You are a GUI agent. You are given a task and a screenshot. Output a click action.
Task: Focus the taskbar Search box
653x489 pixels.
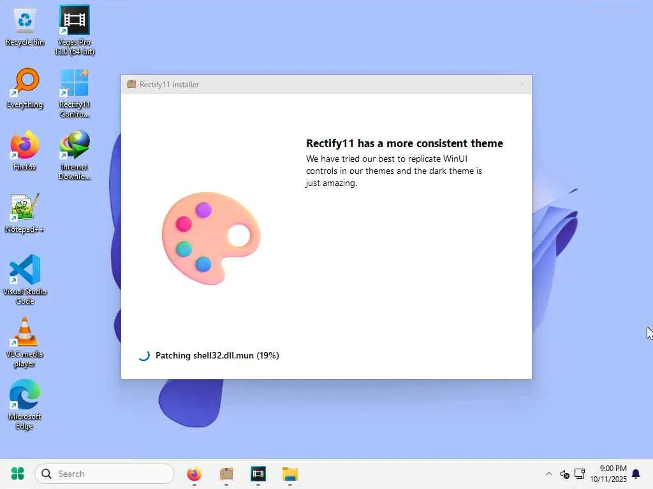click(105, 474)
